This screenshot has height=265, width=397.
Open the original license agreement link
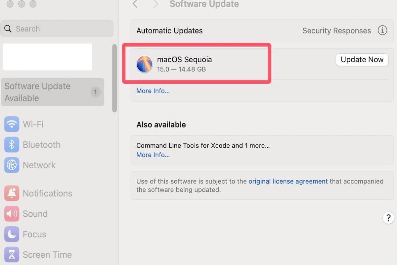tap(288, 181)
